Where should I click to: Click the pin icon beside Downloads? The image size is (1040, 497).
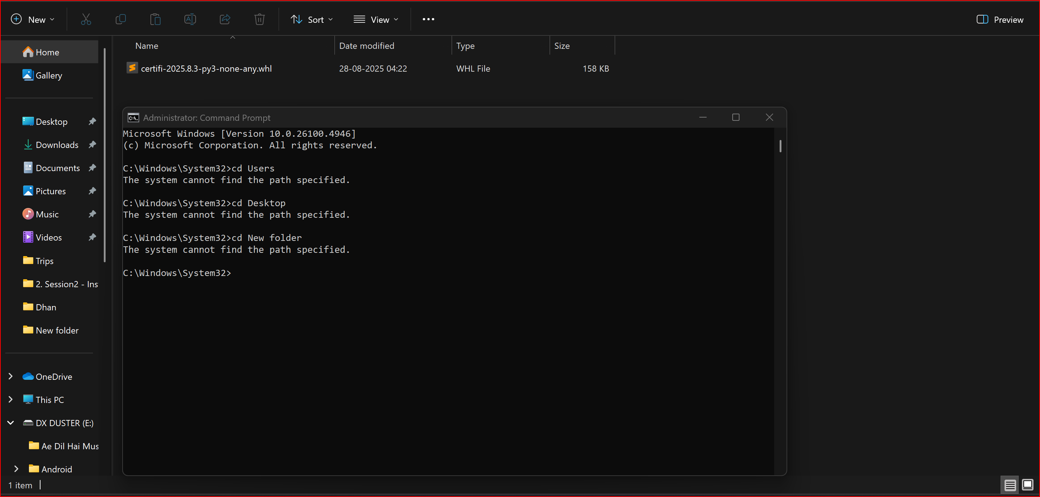point(92,145)
